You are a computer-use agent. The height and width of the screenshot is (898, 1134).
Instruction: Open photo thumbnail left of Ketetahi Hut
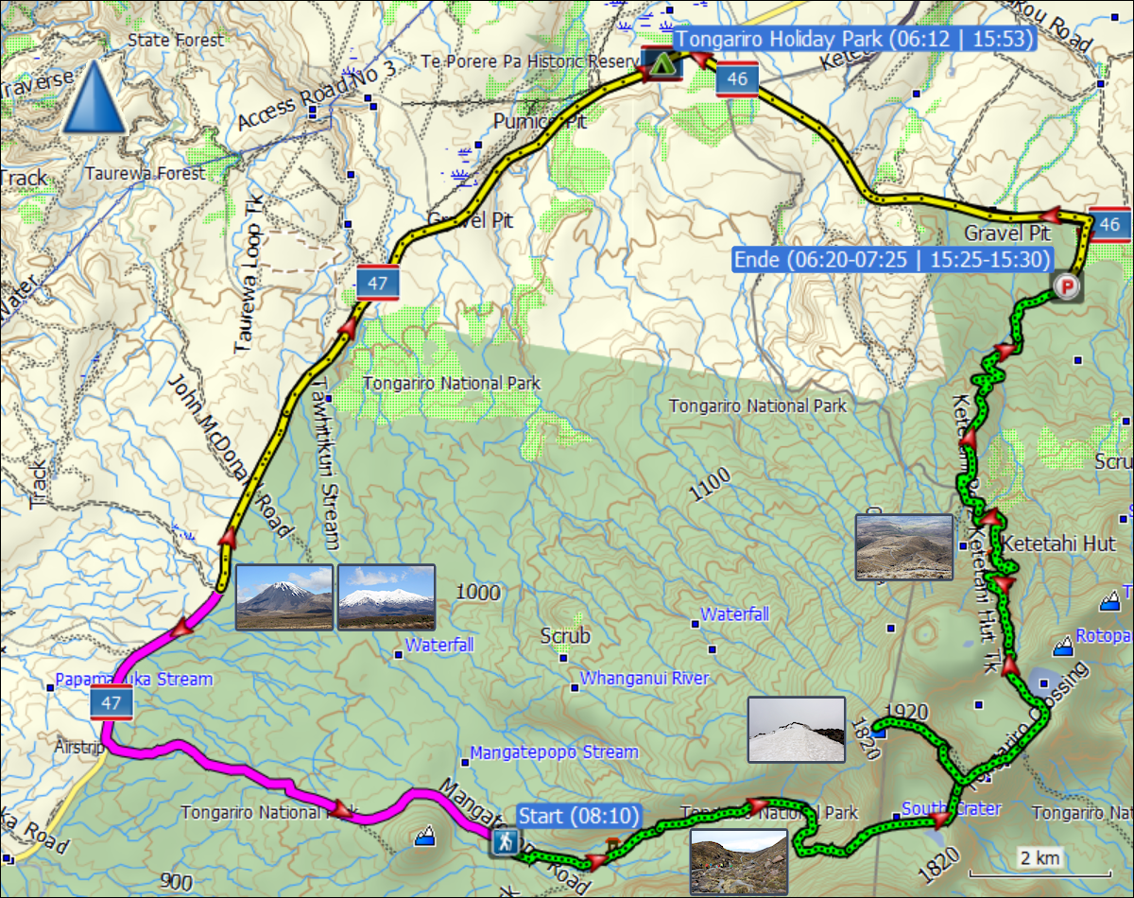pyautogui.click(x=903, y=546)
